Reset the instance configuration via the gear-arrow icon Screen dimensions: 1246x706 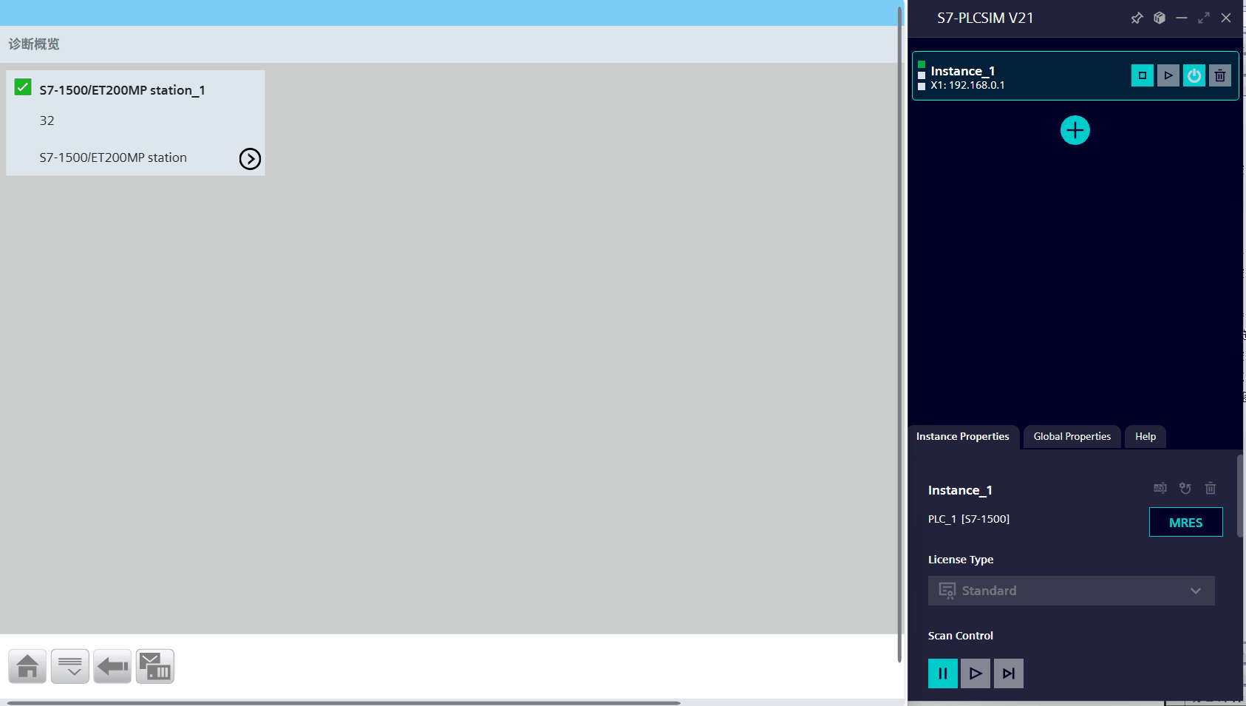tap(1185, 488)
